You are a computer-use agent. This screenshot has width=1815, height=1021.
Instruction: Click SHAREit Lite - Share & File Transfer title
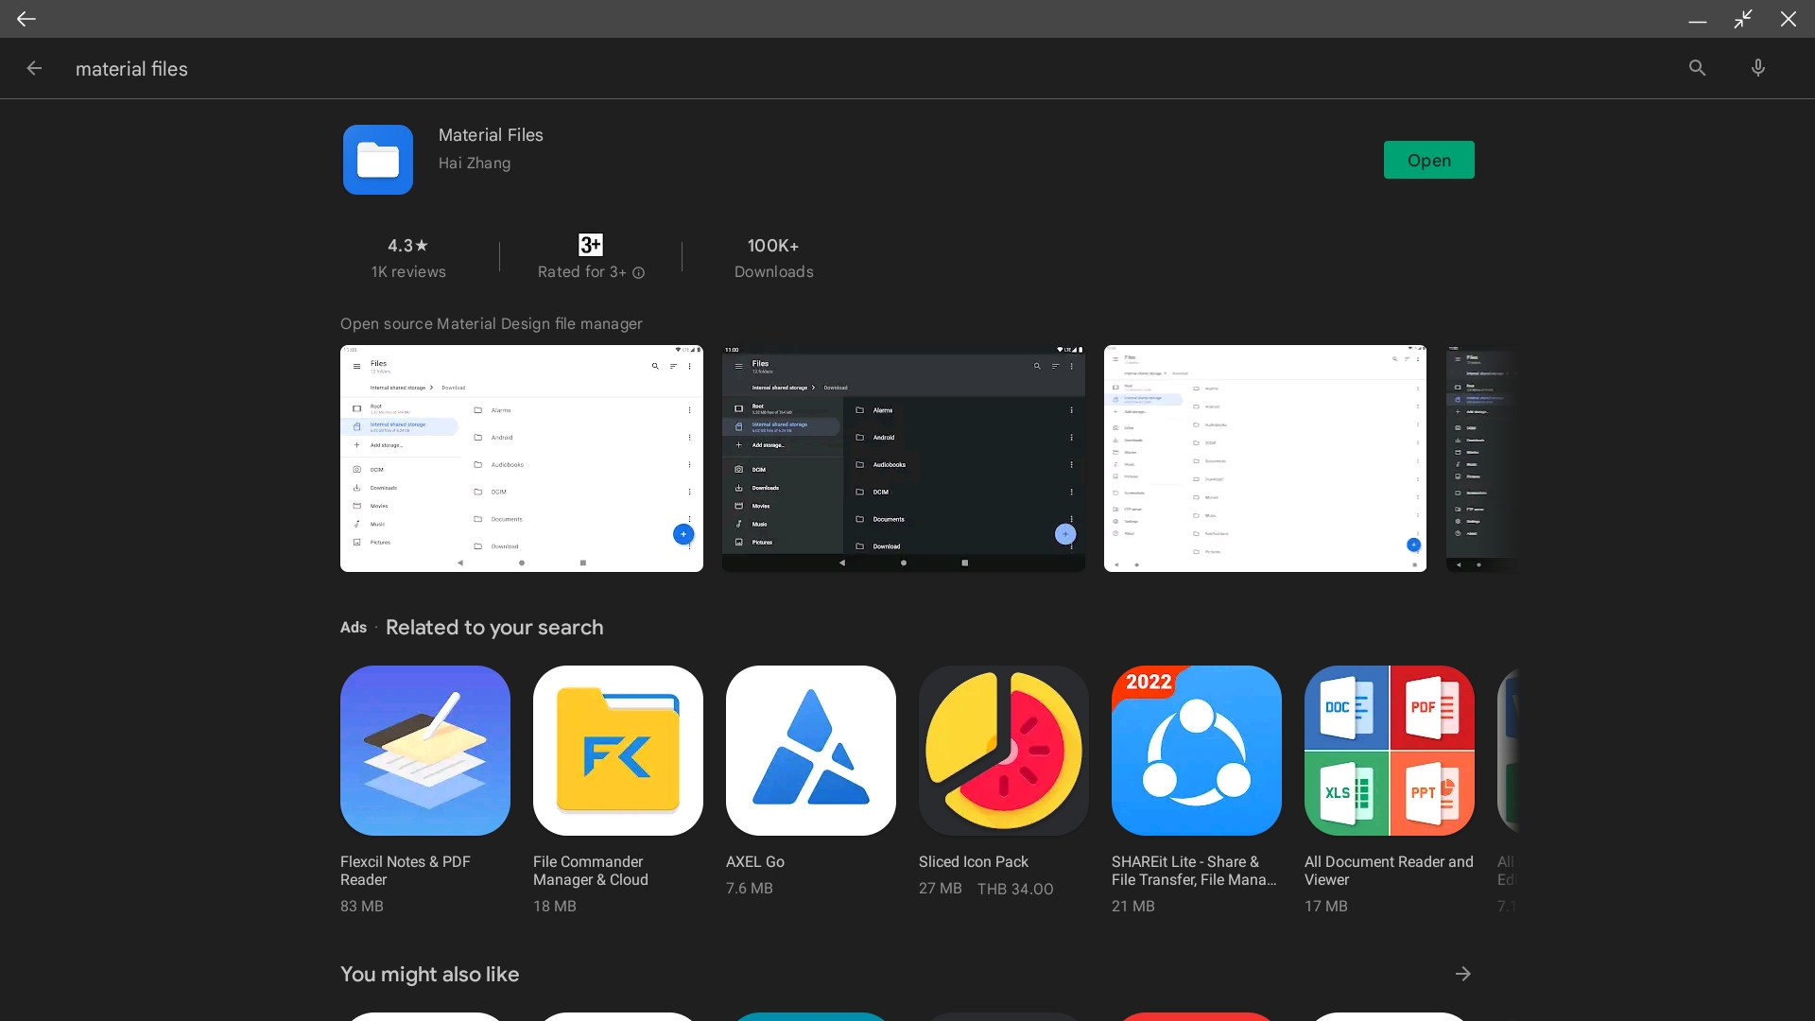[x=1194, y=871]
